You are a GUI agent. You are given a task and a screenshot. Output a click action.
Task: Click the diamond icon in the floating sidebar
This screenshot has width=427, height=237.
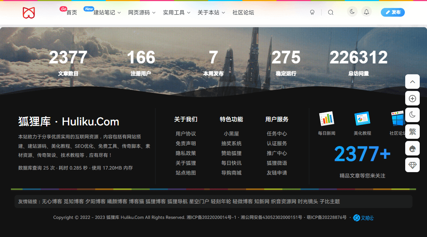(x=412, y=165)
